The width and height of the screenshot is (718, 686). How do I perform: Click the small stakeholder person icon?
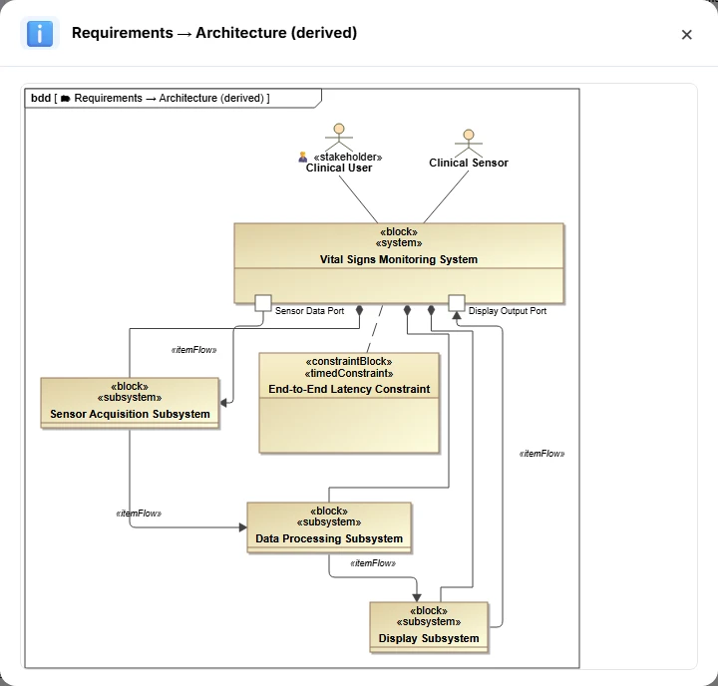click(303, 158)
